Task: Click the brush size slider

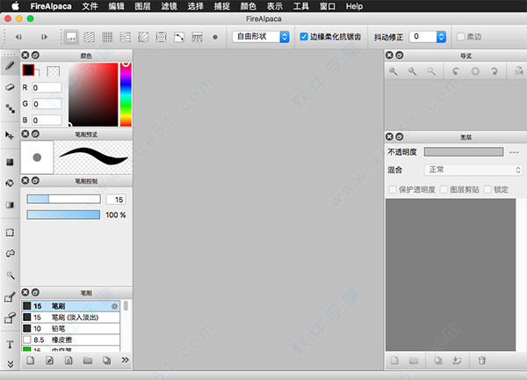Action: [63, 199]
